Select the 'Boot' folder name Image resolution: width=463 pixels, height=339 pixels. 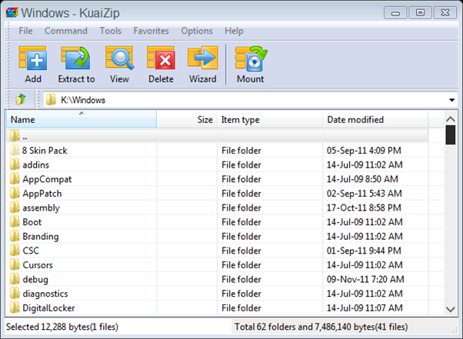point(32,222)
